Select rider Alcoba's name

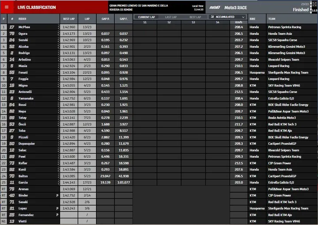pos(23,46)
